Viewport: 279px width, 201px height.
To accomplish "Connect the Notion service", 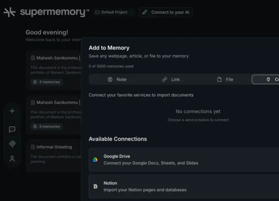I will tap(184, 186).
